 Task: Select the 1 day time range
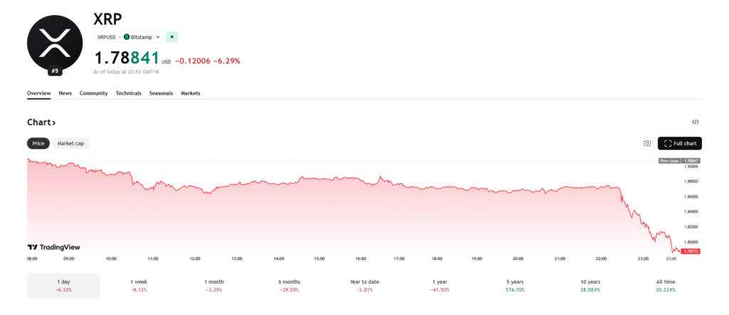pos(63,285)
